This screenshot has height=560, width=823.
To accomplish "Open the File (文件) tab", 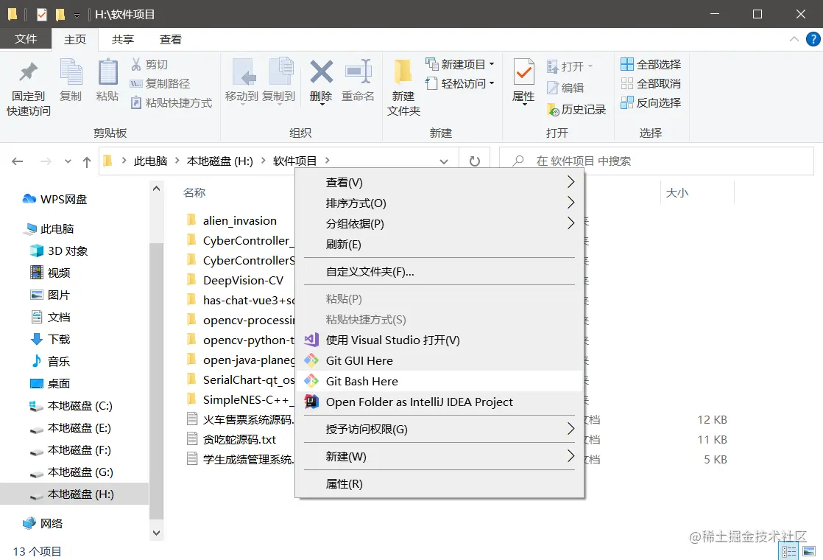I will [x=26, y=39].
